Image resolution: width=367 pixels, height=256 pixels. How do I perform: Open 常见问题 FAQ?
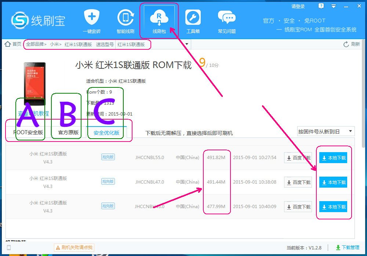[x=226, y=22]
